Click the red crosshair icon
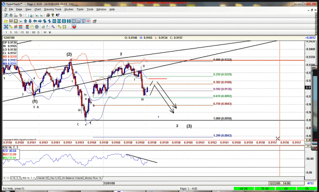 (x=88, y=21)
